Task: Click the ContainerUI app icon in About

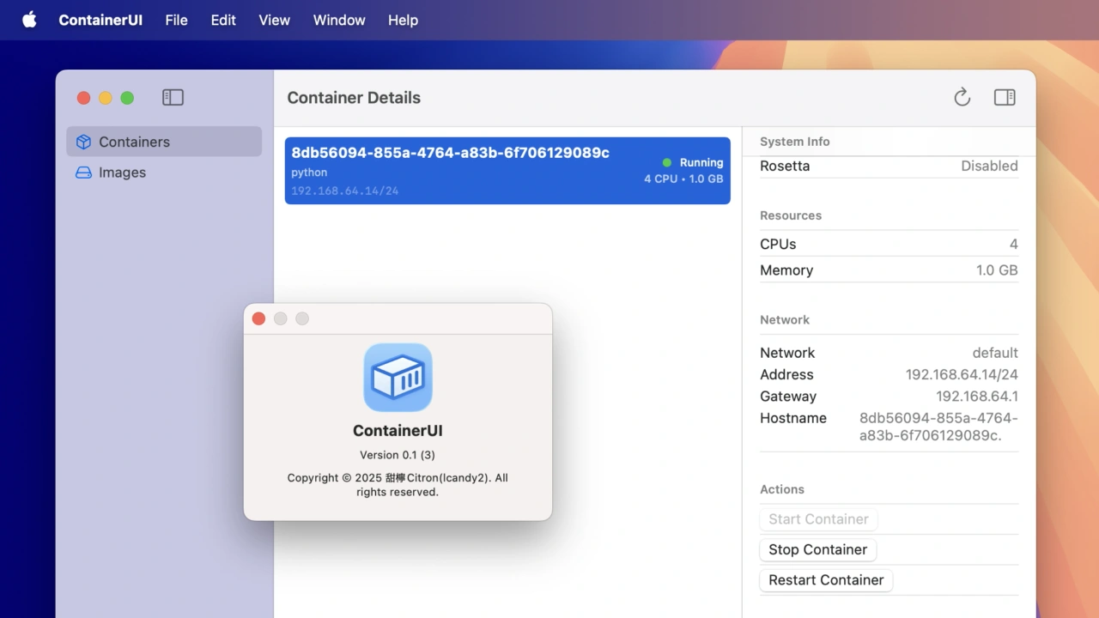Action: (398, 378)
